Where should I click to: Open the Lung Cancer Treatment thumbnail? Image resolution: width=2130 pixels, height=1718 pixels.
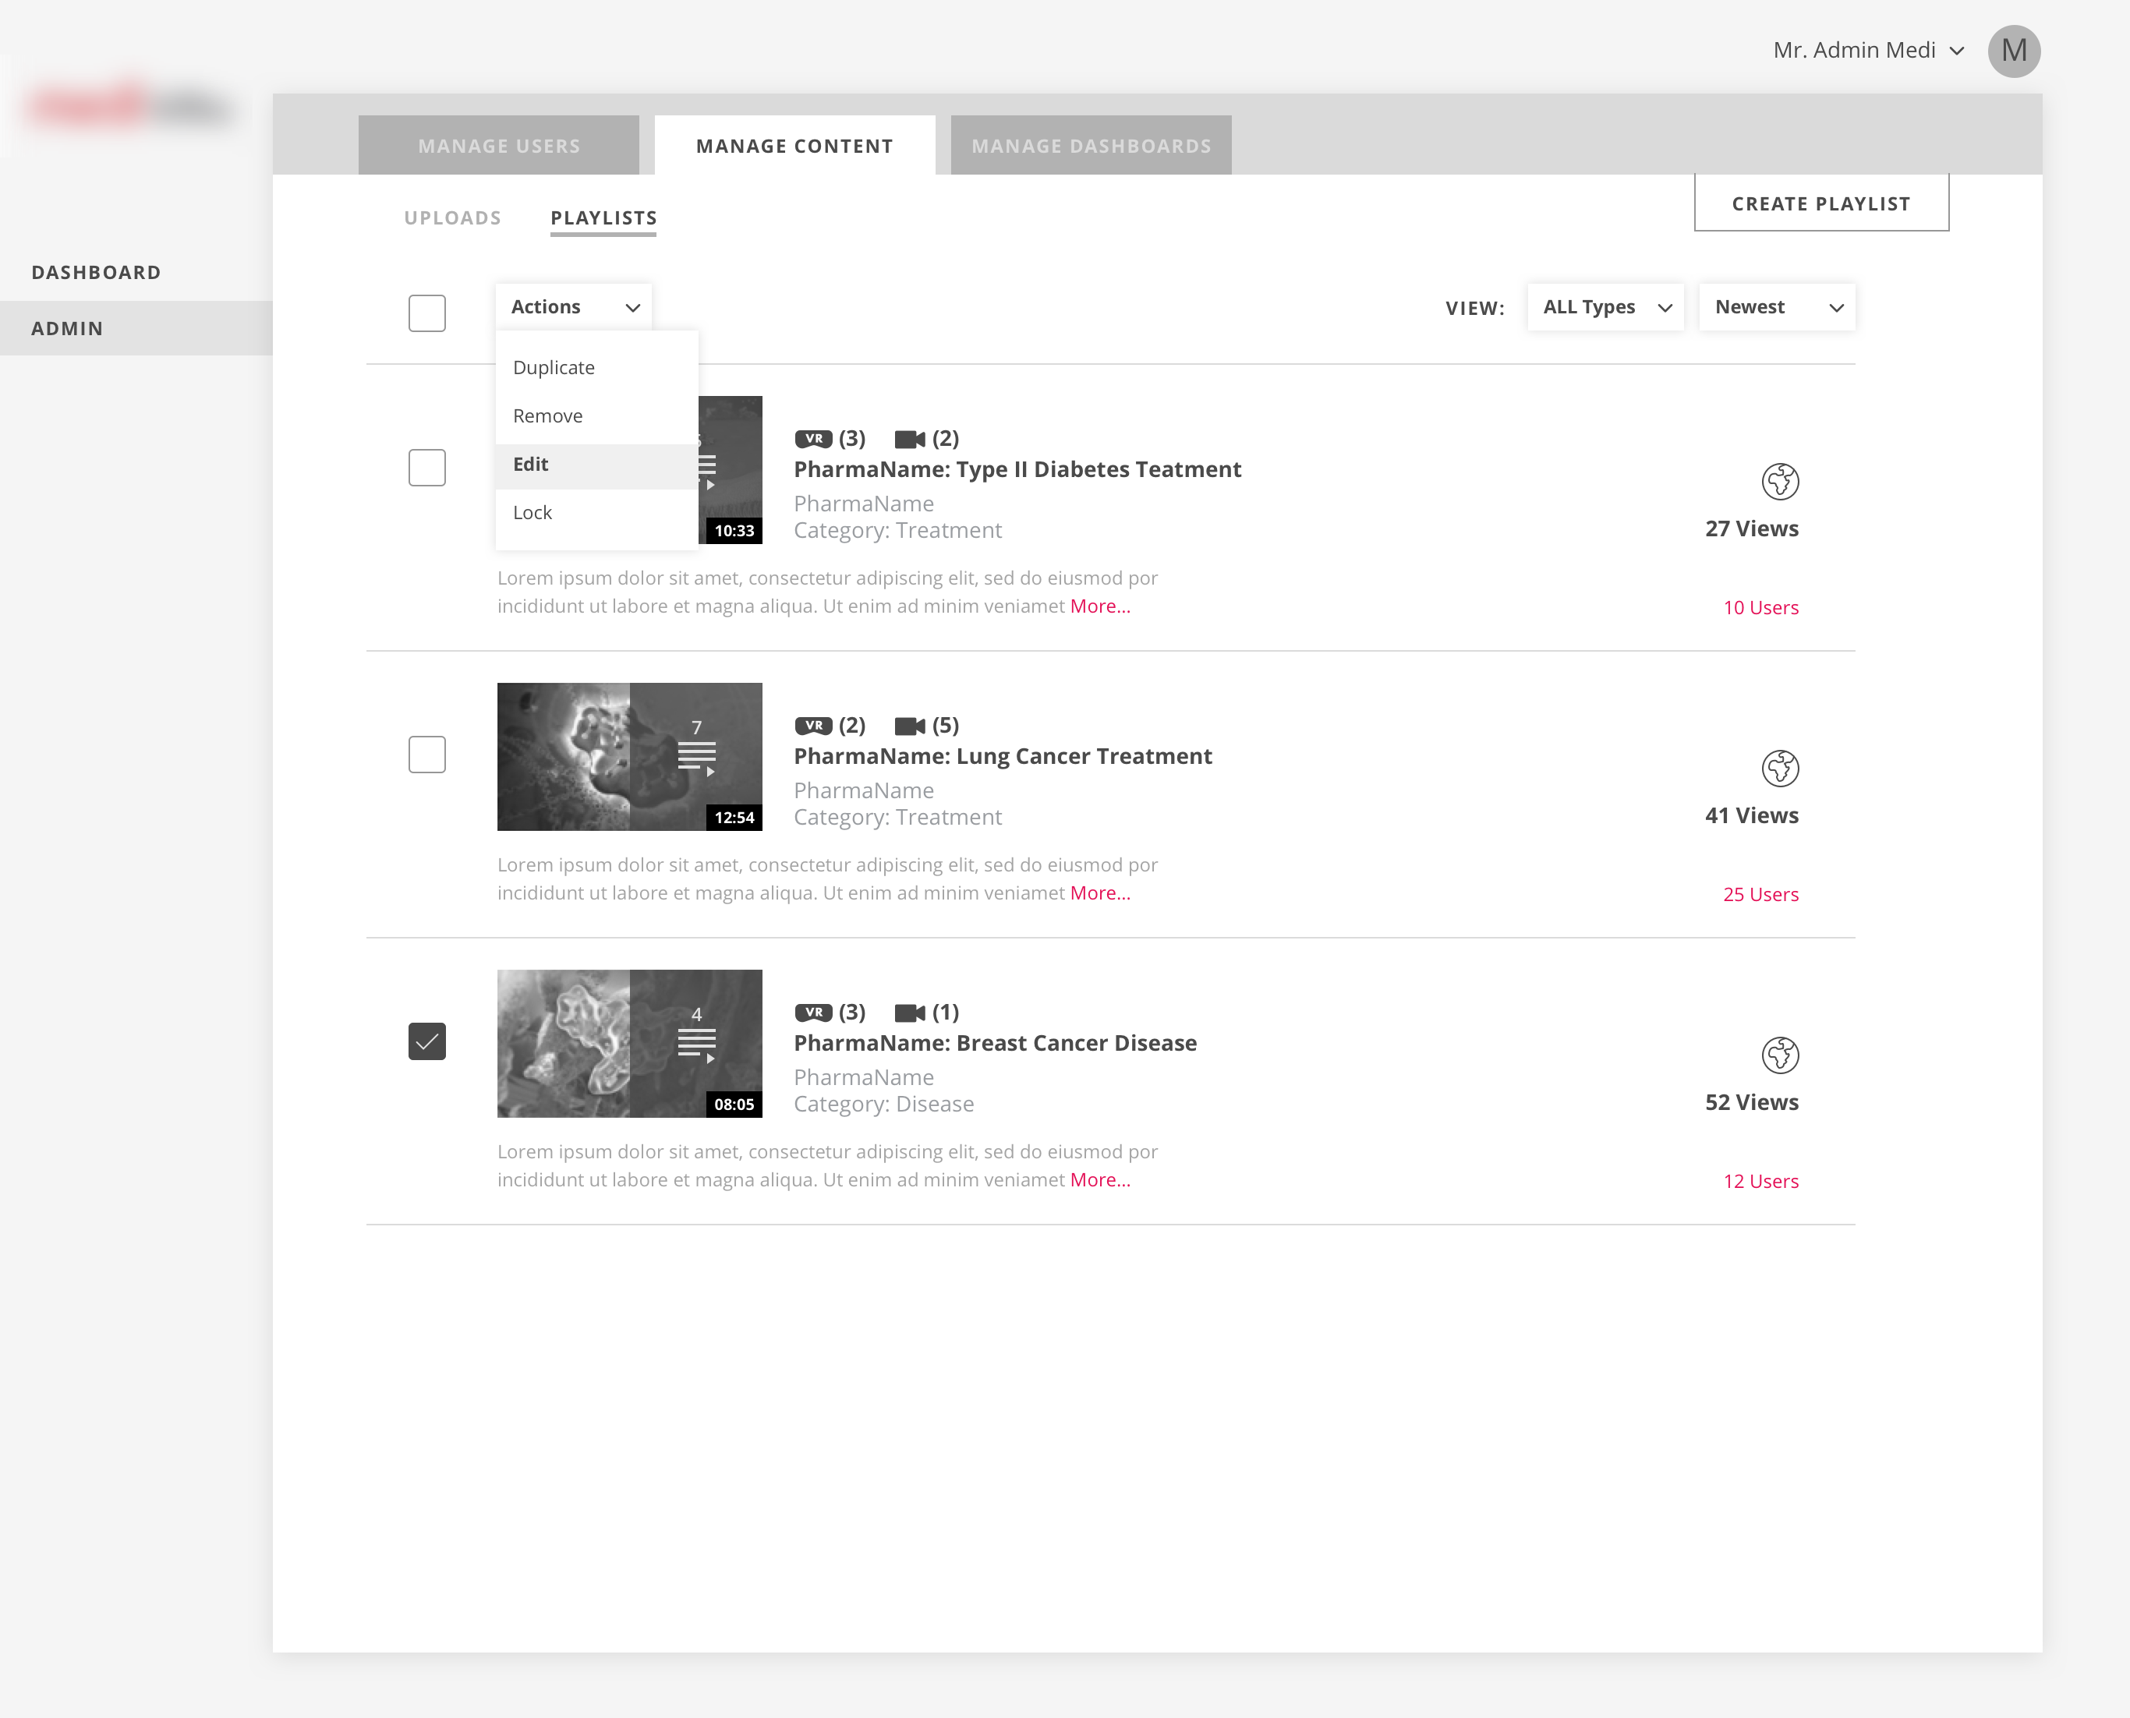[629, 757]
